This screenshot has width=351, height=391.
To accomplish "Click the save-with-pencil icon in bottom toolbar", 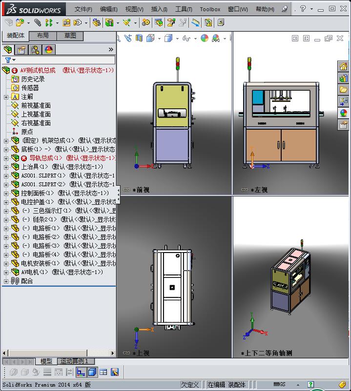I will tap(115, 372).
